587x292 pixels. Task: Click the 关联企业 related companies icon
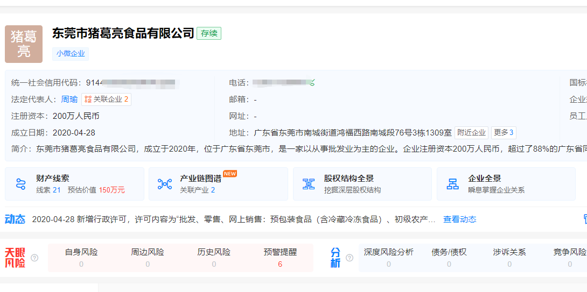88,99
